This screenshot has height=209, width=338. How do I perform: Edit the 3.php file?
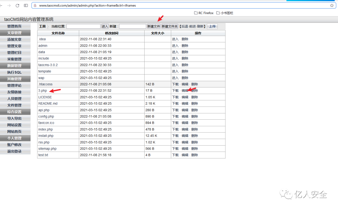tap(185, 91)
